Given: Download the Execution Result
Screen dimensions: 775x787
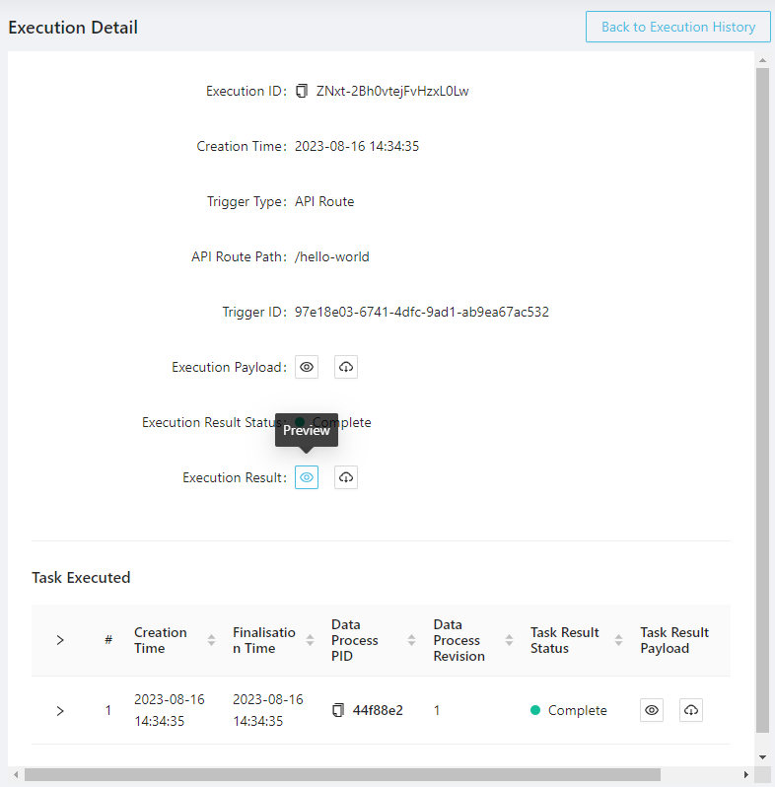Looking at the screenshot, I should coord(345,477).
